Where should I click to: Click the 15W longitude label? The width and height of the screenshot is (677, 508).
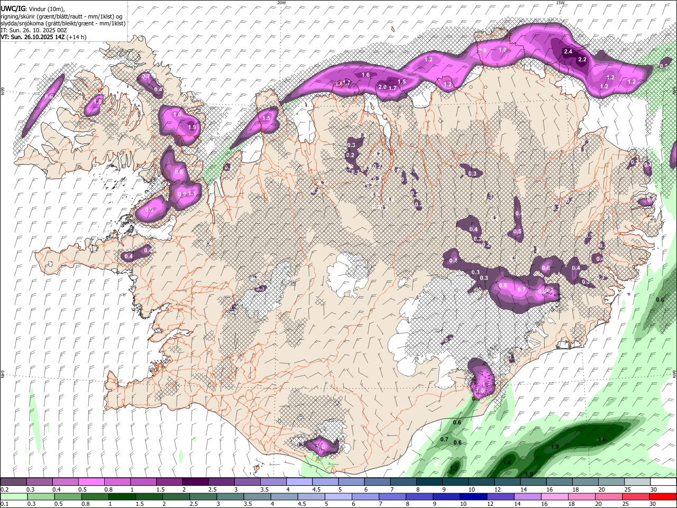tap(560, 3)
